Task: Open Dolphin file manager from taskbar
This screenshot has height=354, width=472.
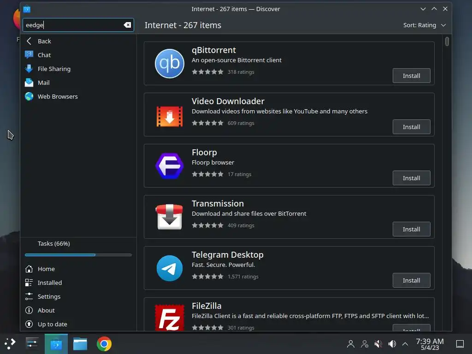Action: [x=80, y=344]
